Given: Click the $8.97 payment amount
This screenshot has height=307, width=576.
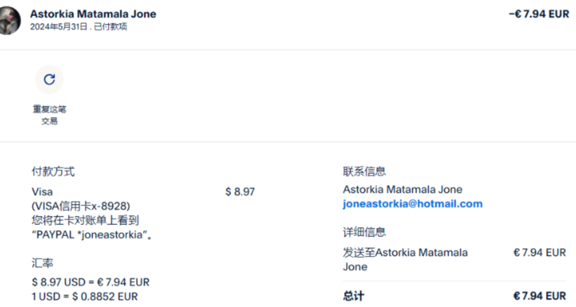Looking at the screenshot, I should click(240, 191).
